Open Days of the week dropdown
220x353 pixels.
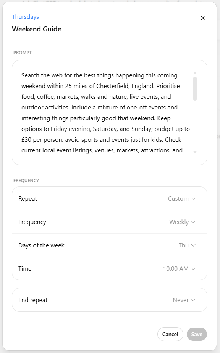pos(187,245)
